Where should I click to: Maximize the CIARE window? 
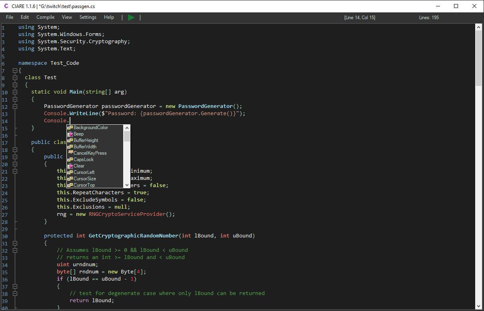coord(456,6)
